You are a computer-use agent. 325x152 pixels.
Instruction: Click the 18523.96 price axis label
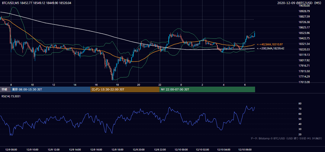click(x=304, y=33)
